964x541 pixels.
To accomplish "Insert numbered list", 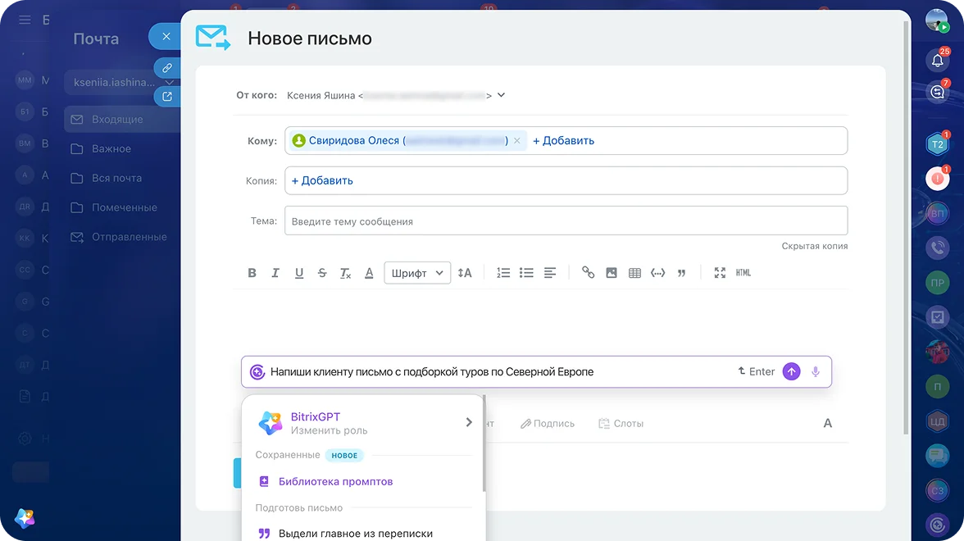I will (503, 273).
